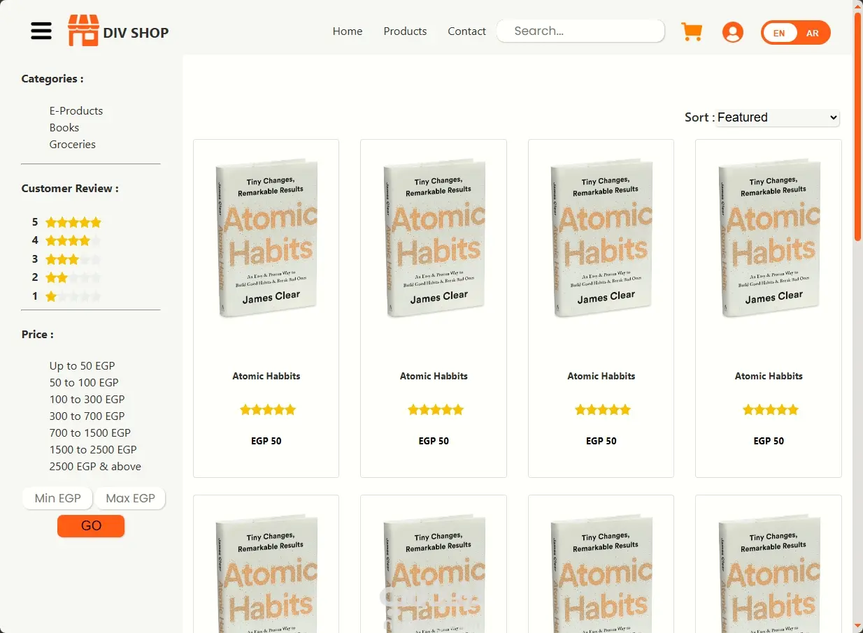This screenshot has height=633, width=863.
Task: Click the page vertical scrollbar thumb
Action: tap(857, 126)
